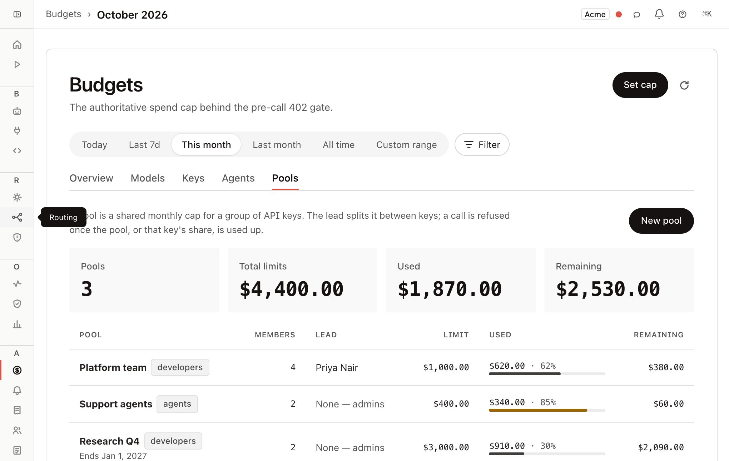Screen dimensions: 729x461
Task: Open notifications bell in top bar
Action: tap(659, 14)
